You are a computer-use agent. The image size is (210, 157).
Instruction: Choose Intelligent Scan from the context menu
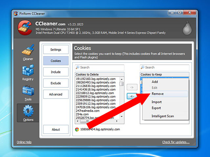pos(165,116)
